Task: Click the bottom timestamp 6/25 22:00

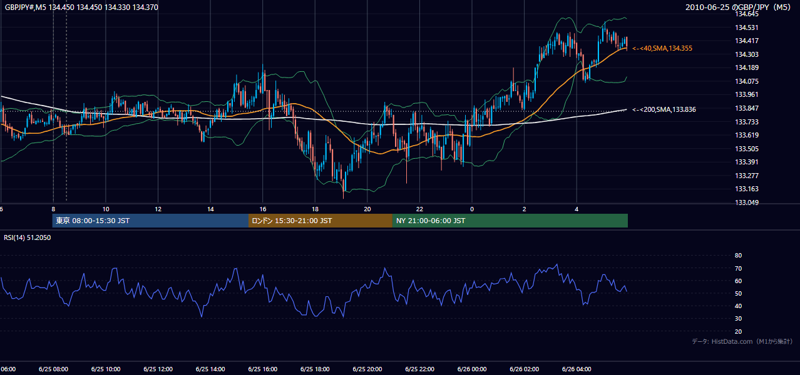Action: (419, 369)
